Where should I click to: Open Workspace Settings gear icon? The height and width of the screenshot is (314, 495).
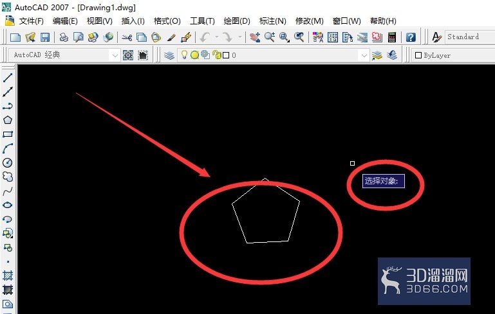point(128,55)
